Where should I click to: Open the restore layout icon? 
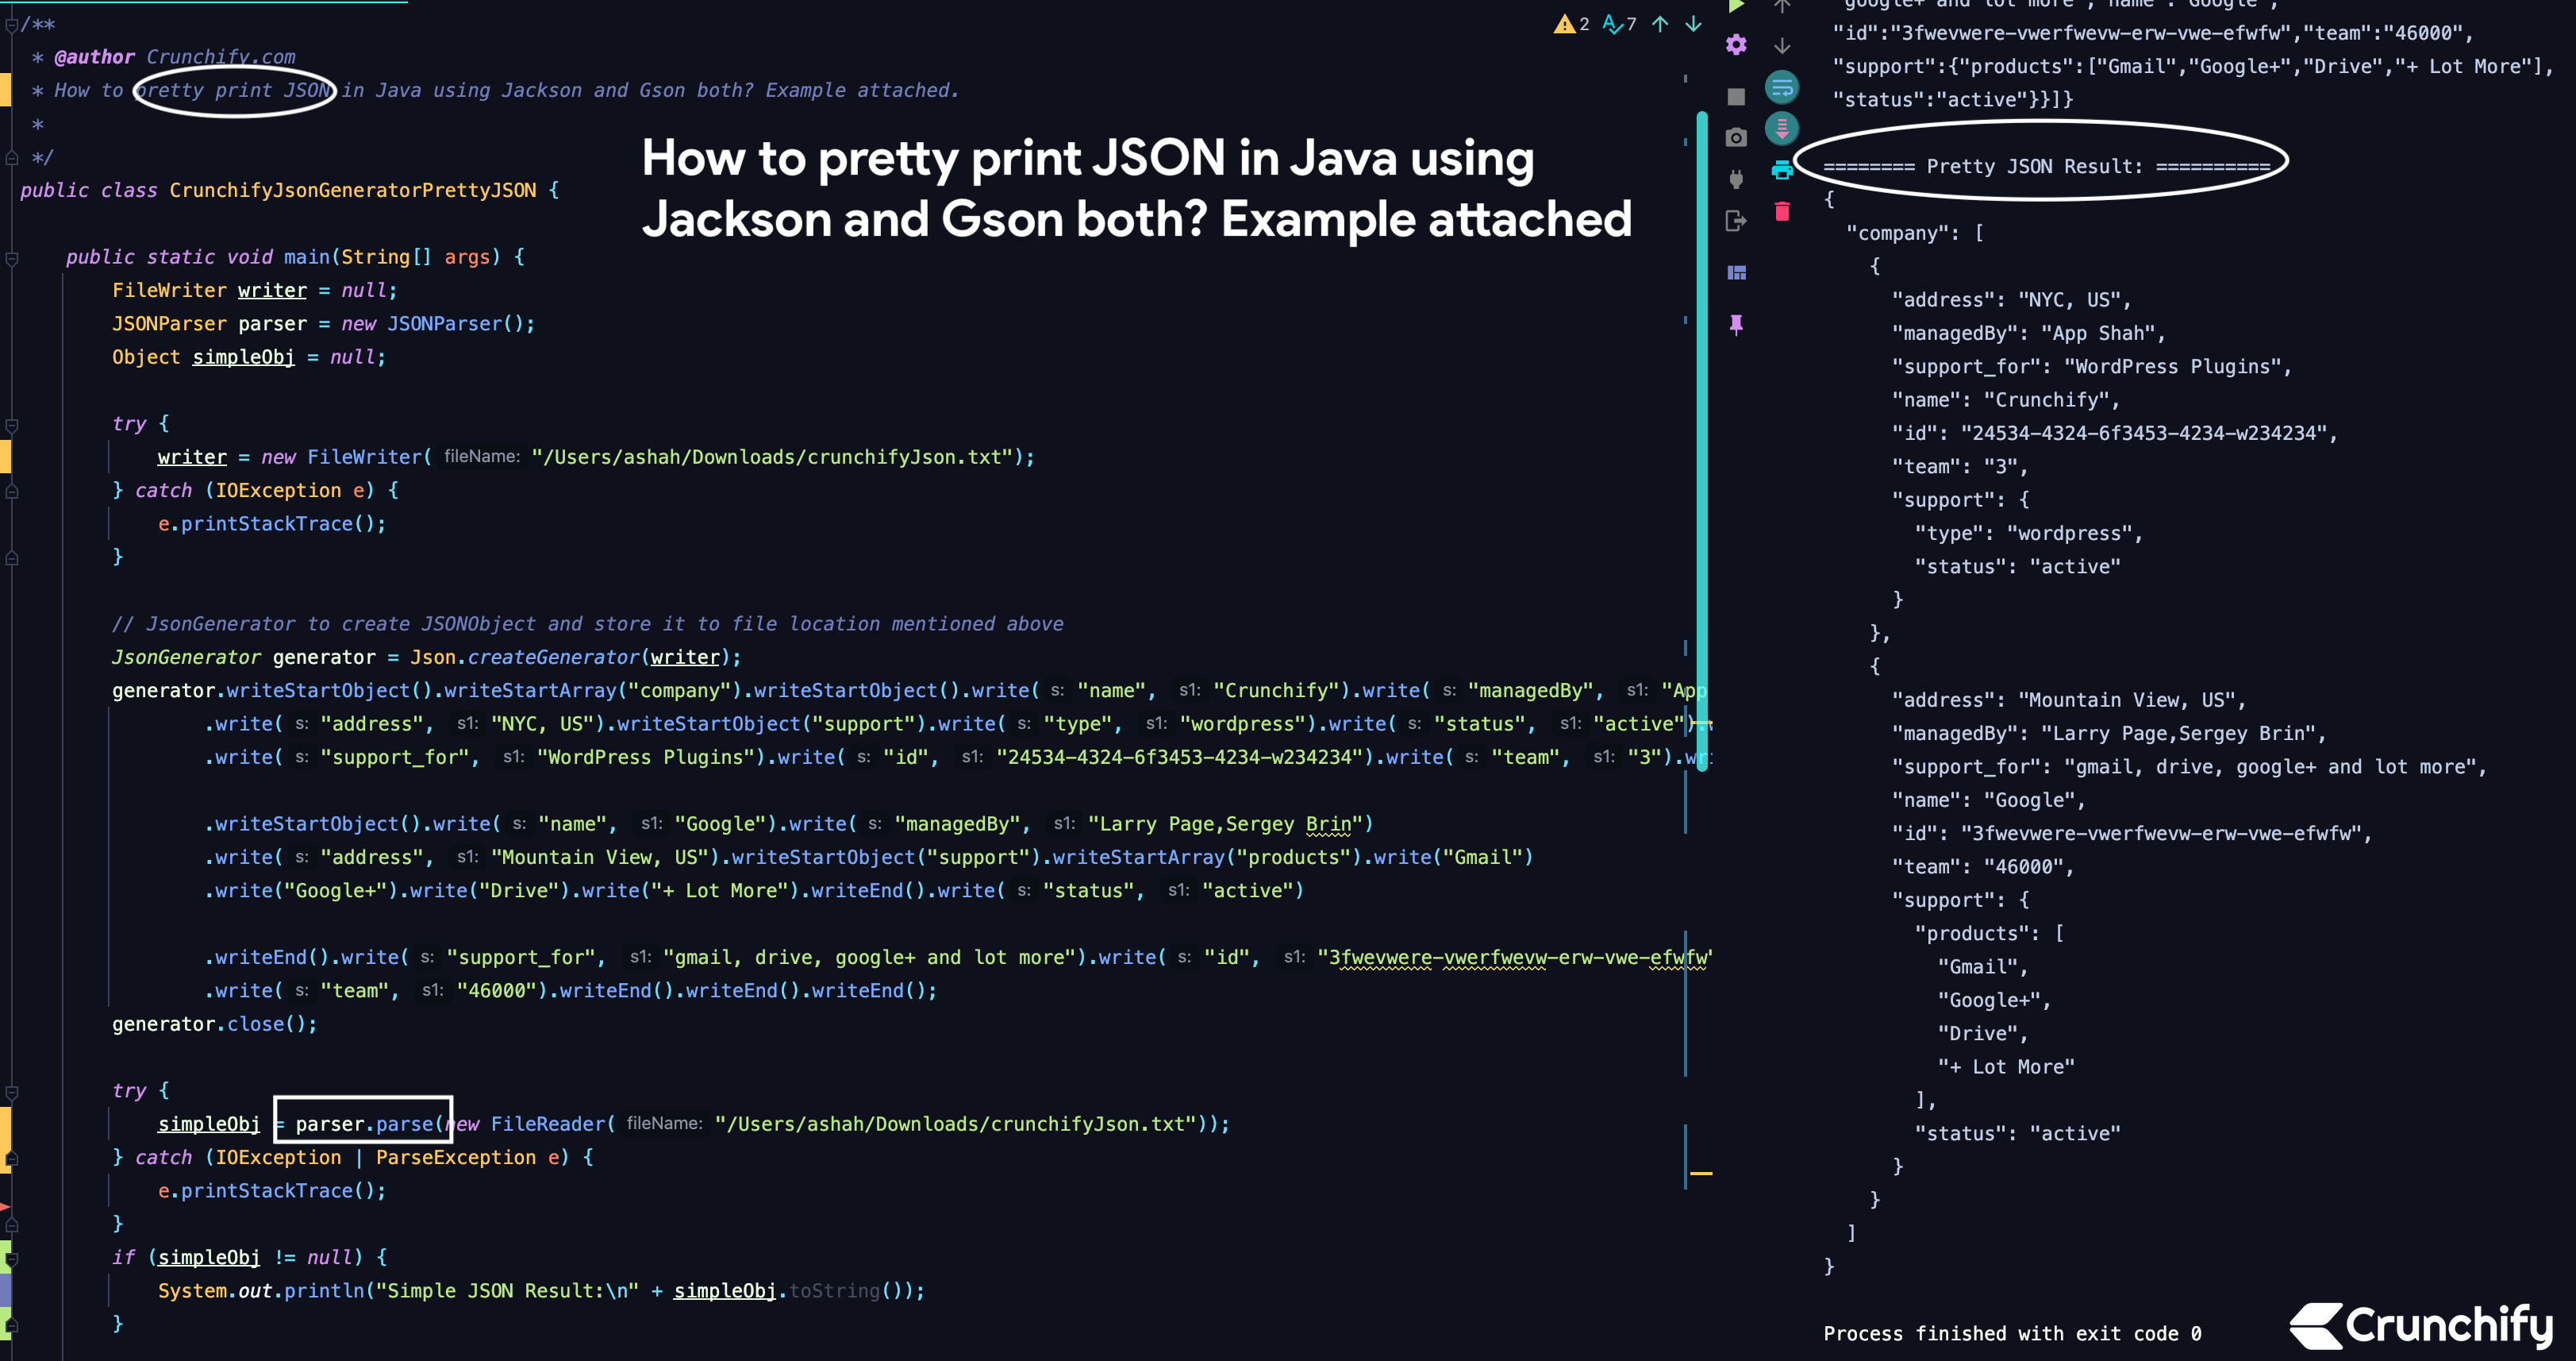click(1736, 272)
